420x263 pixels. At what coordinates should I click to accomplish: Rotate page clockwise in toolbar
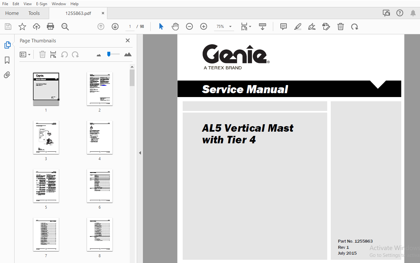point(355,27)
